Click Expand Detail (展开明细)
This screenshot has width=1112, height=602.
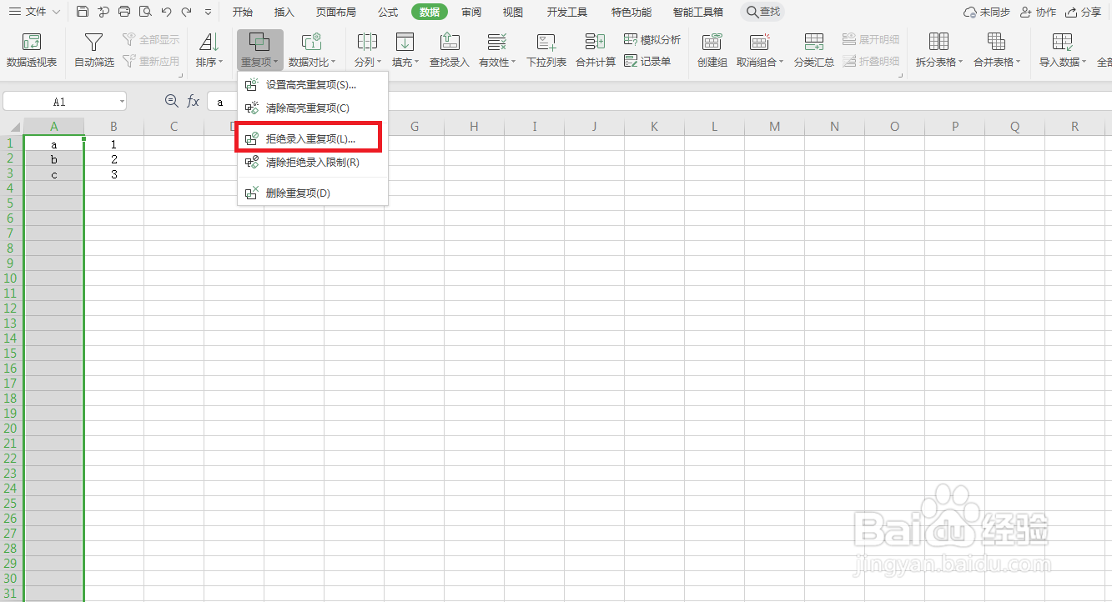tap(871, 39)
